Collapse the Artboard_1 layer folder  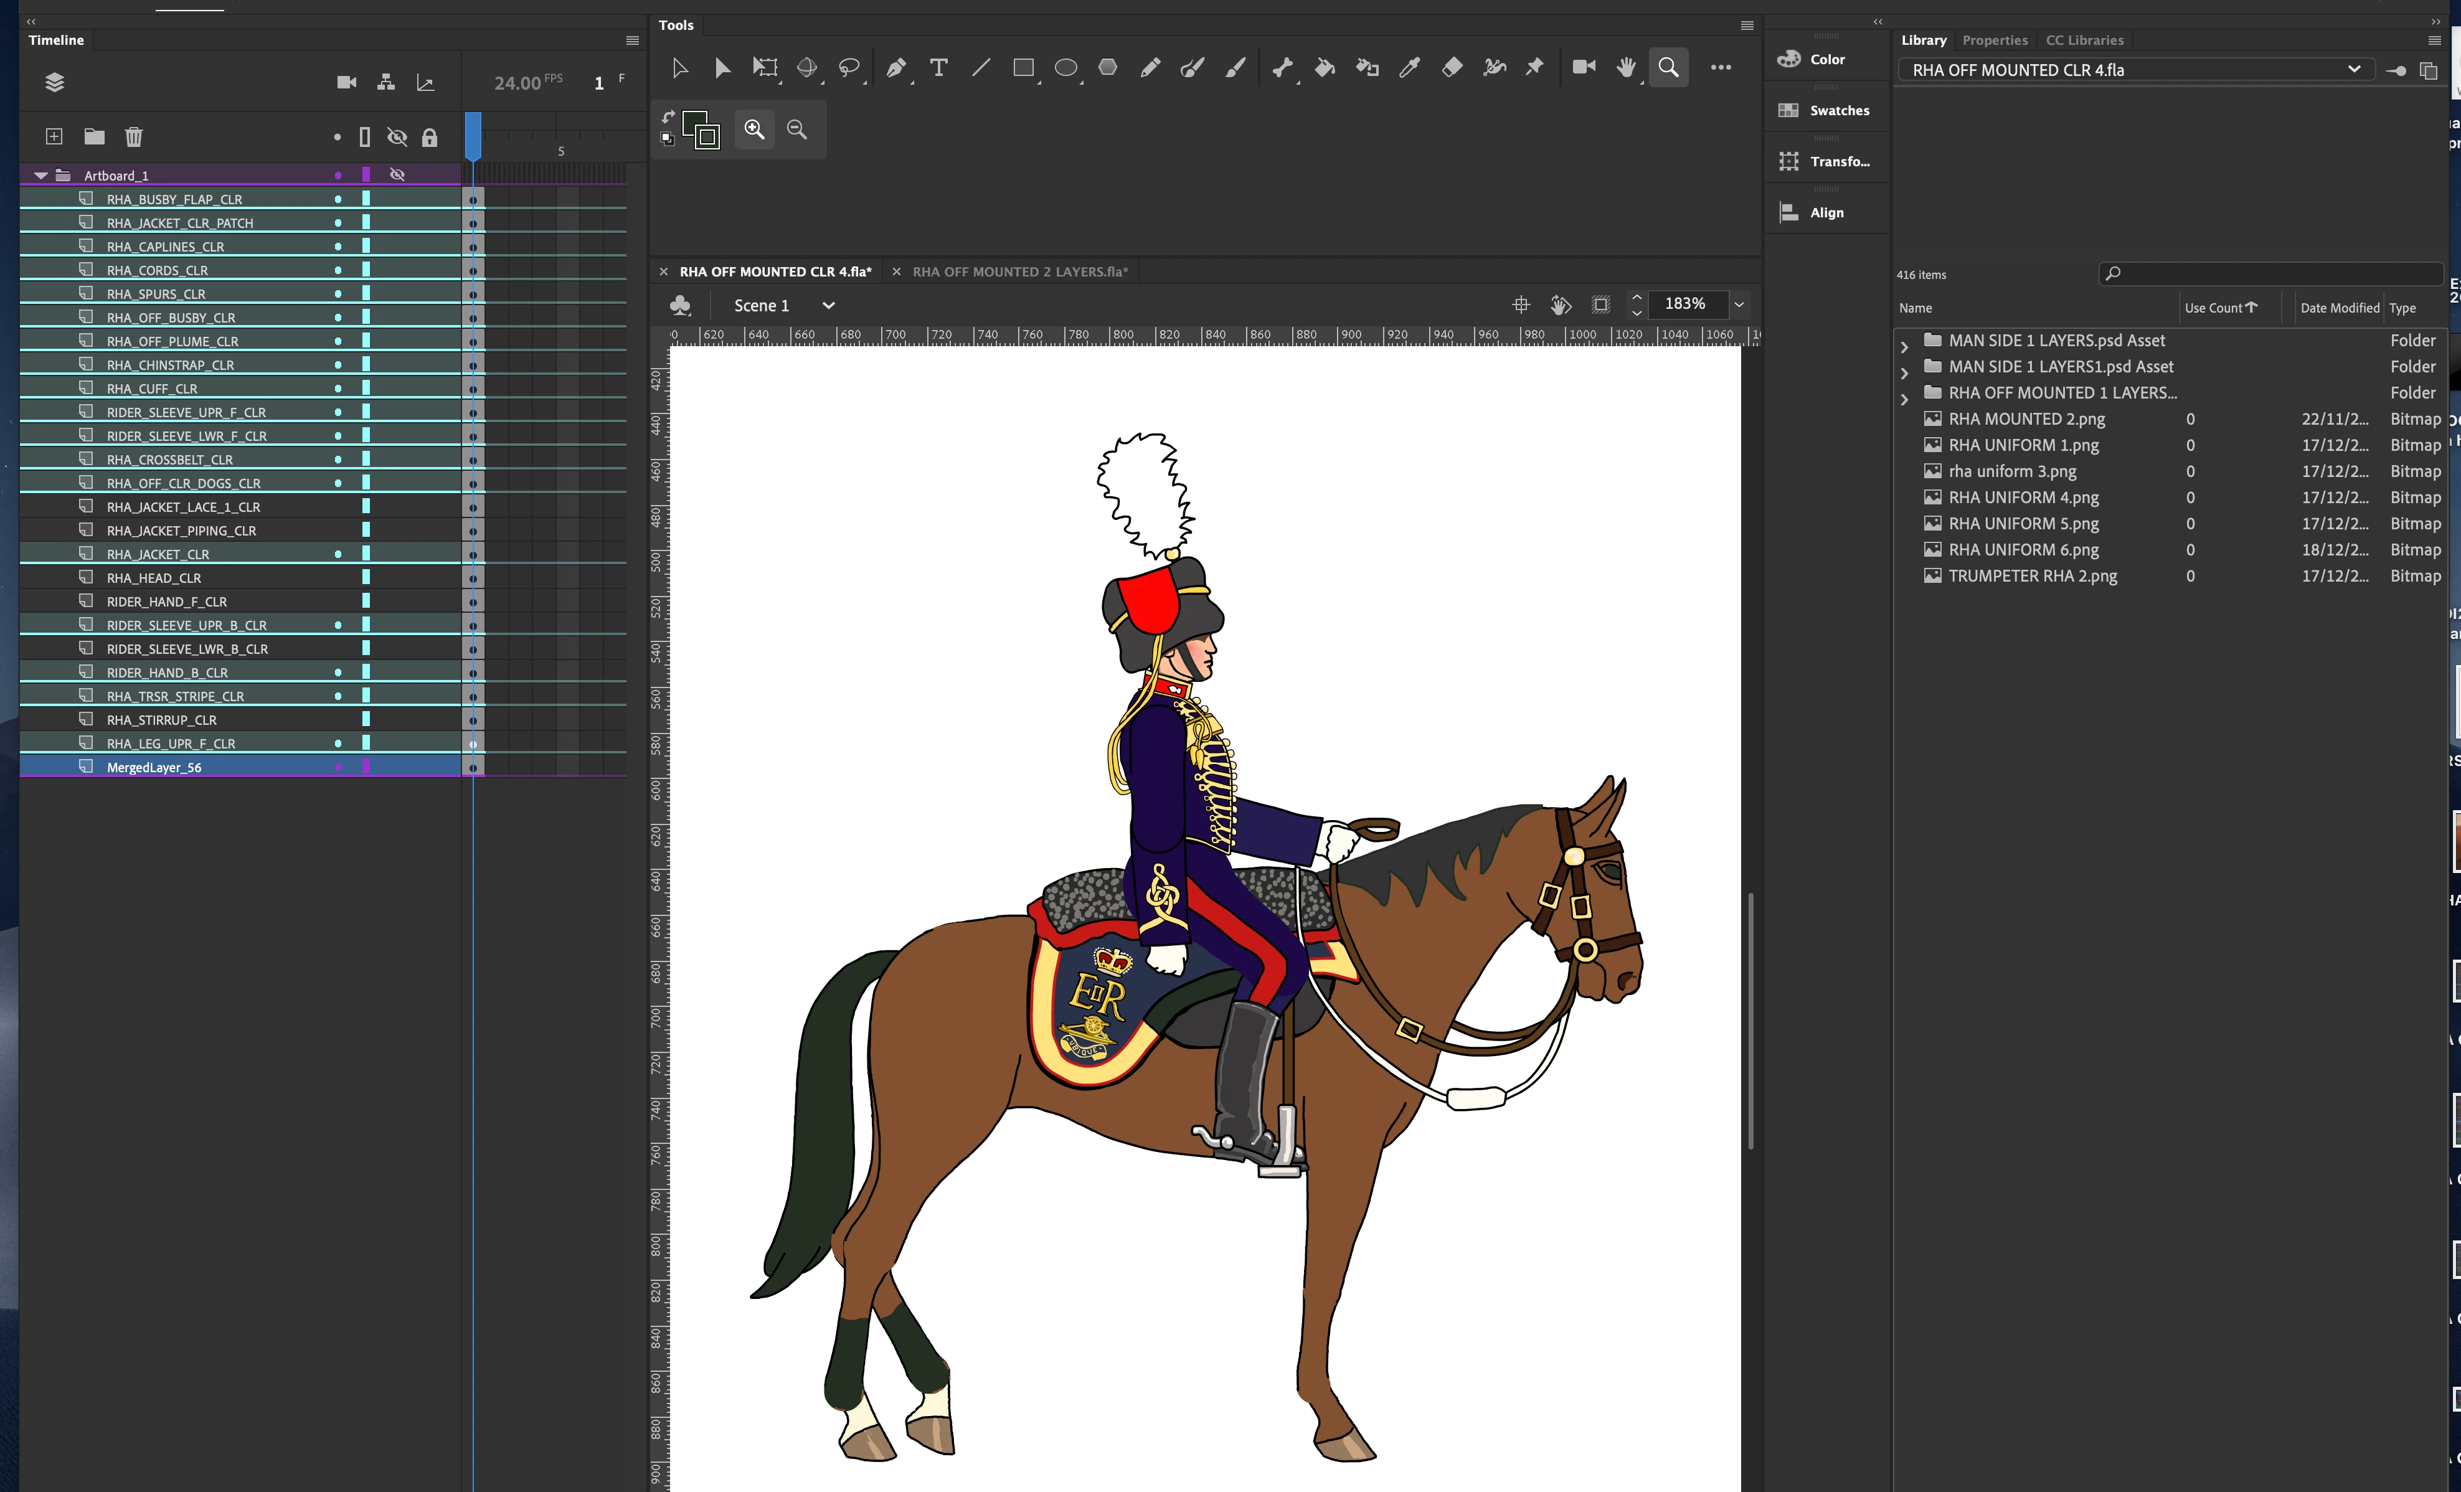[x=41, y=176]
